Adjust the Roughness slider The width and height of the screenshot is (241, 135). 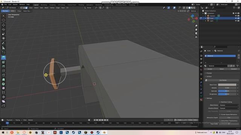[227, 94]
